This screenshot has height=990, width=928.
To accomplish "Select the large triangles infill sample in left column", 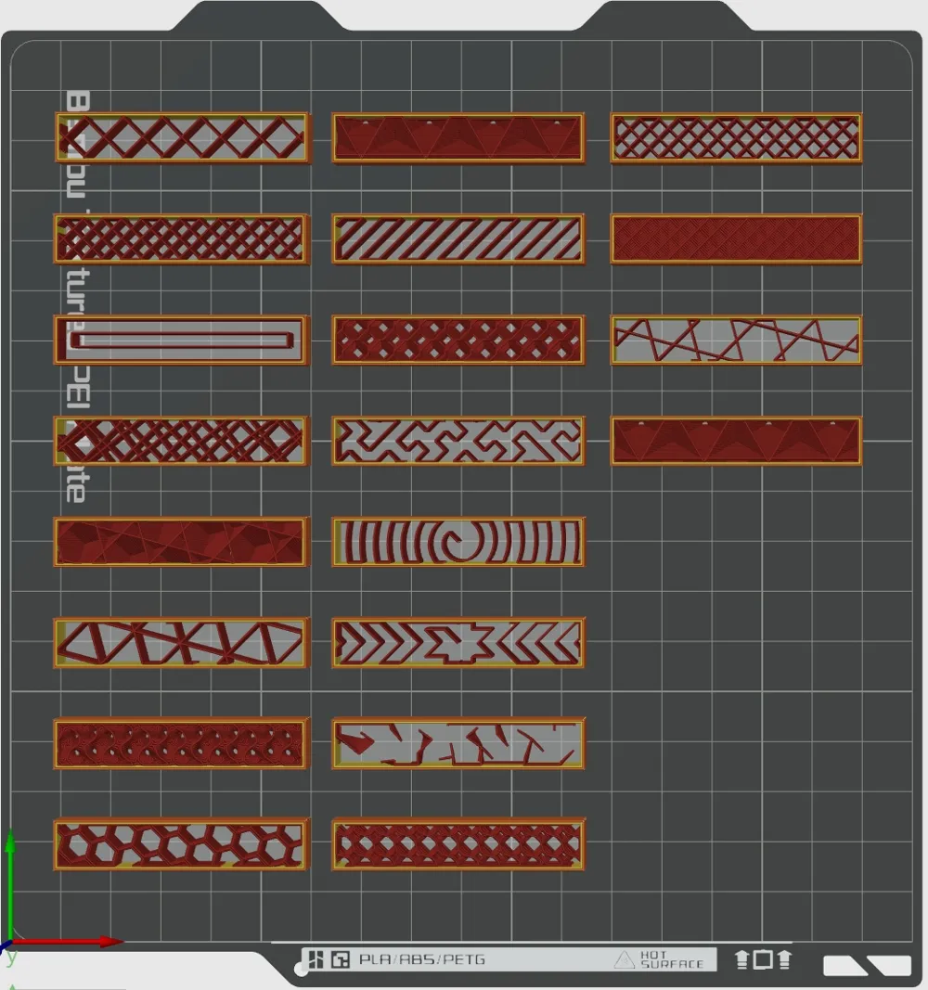I will (x=181, y=643).
